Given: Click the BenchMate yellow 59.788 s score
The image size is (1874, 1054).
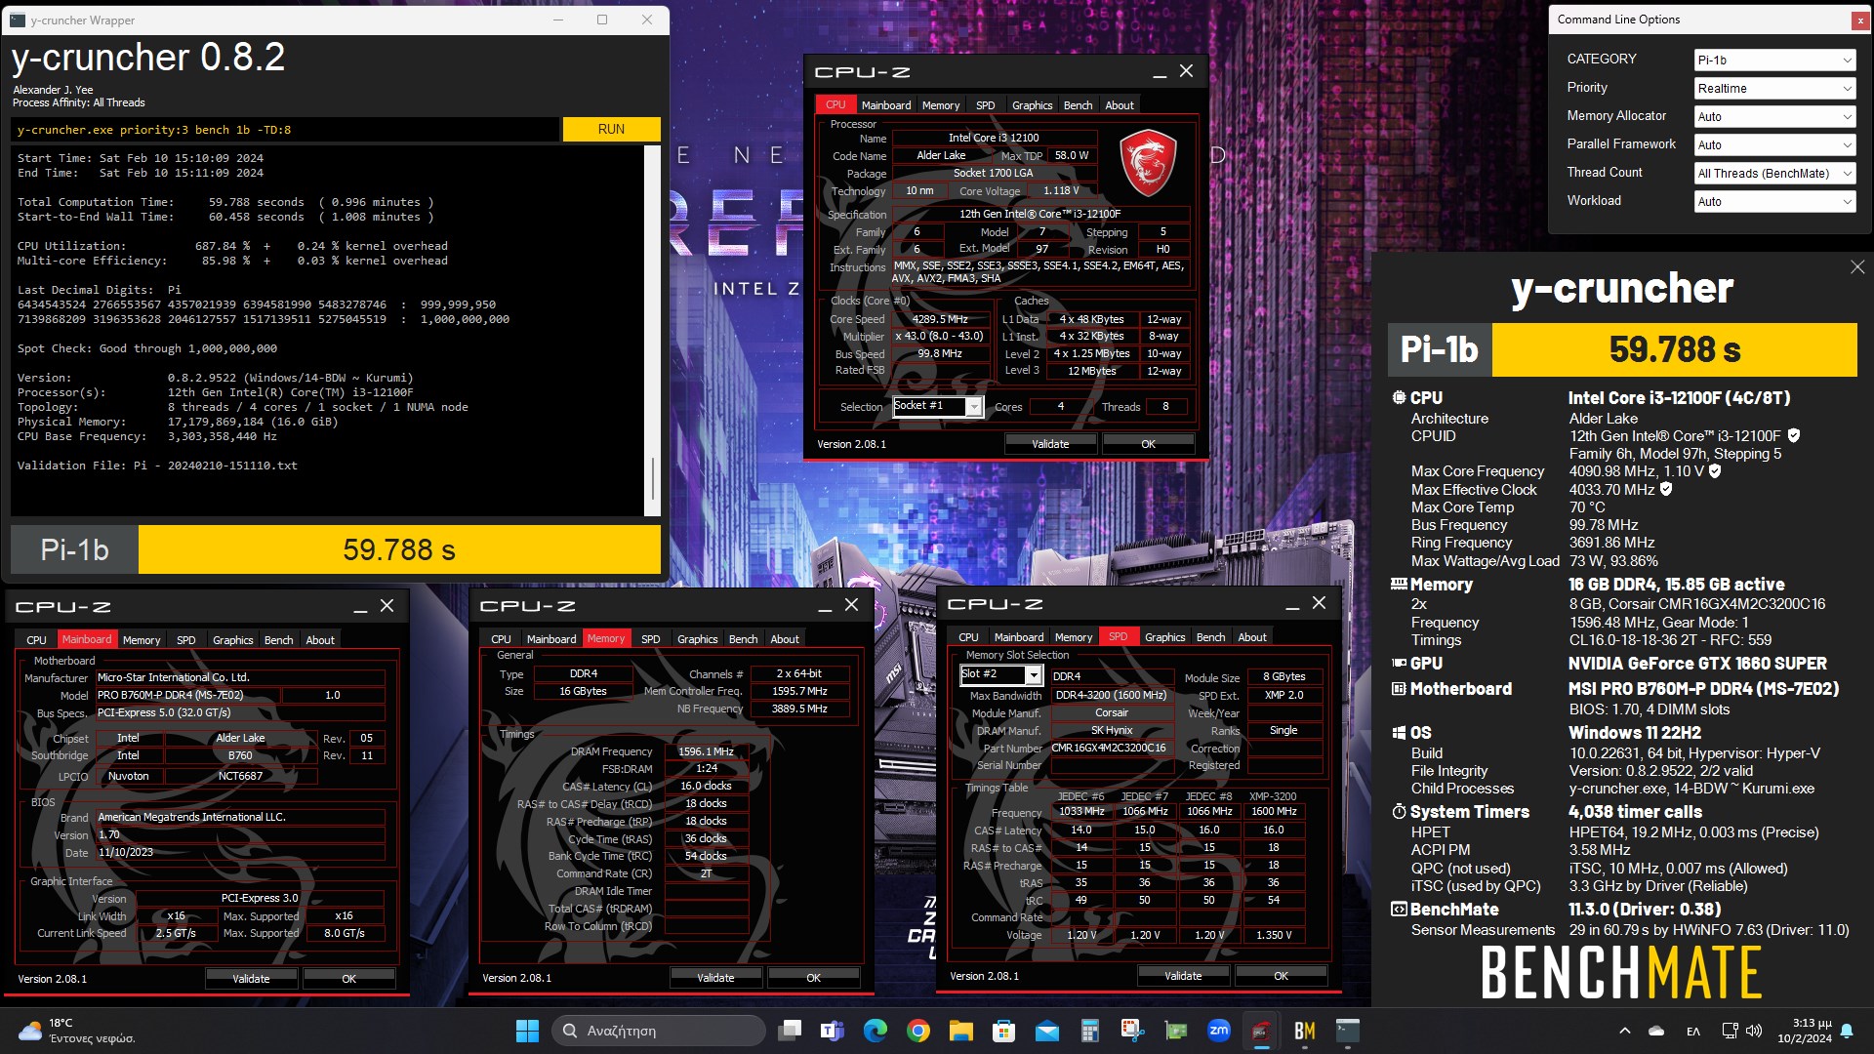Looking at the screenshot, I should point(1675,349).
